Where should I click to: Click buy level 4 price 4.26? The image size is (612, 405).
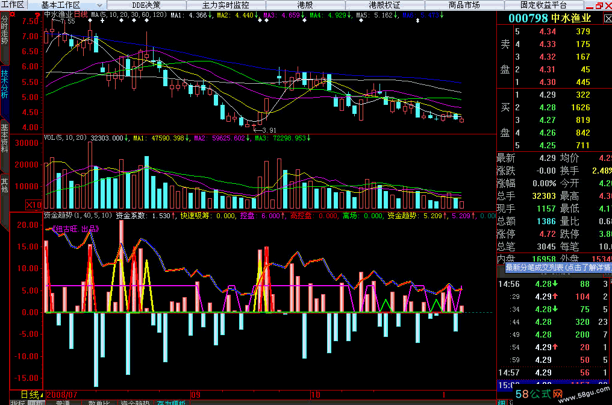(x=547, y=133)
